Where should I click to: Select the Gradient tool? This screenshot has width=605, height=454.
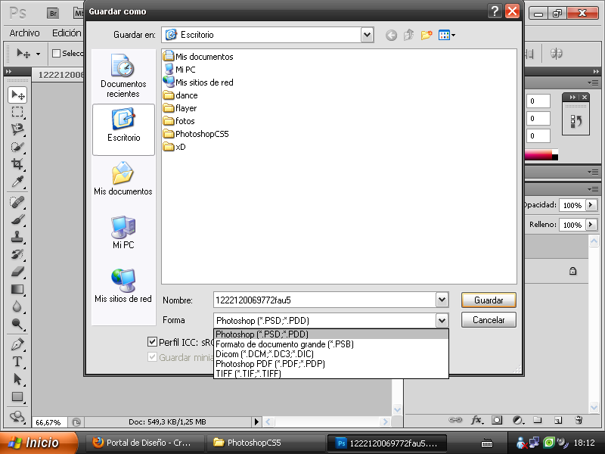[17, 289]
